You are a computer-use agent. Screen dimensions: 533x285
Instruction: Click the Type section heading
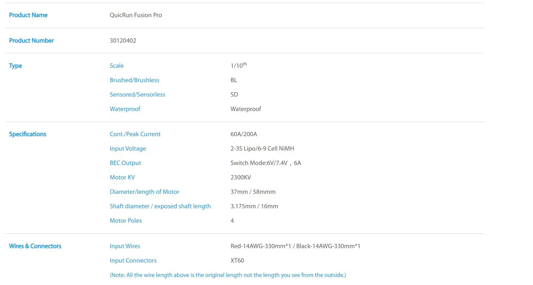click(15, 66)
